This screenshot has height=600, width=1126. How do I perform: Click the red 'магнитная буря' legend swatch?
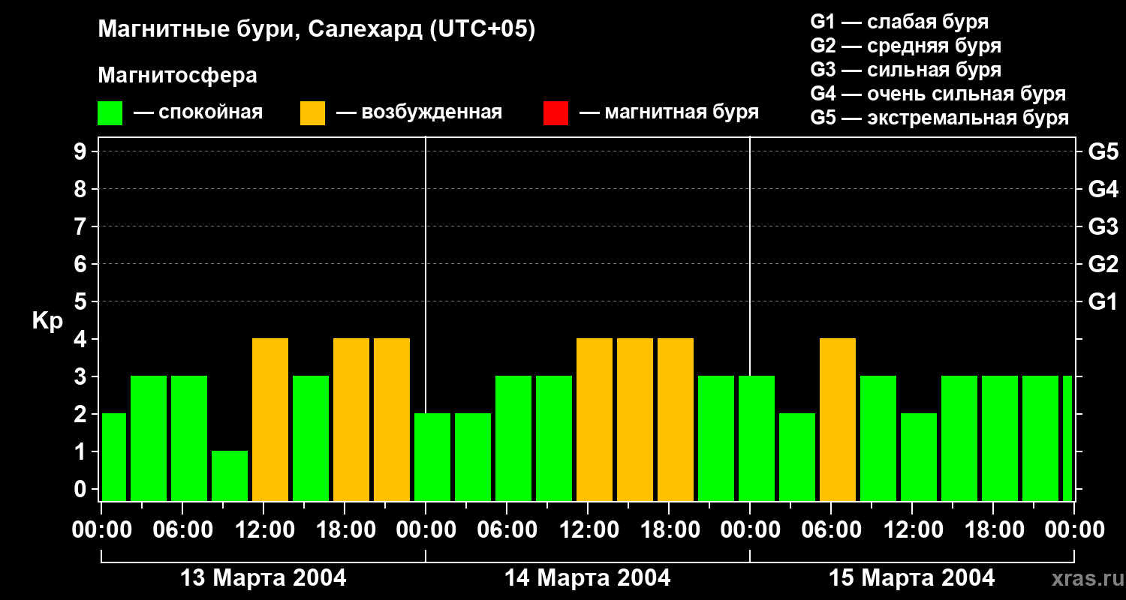[555, 112]
